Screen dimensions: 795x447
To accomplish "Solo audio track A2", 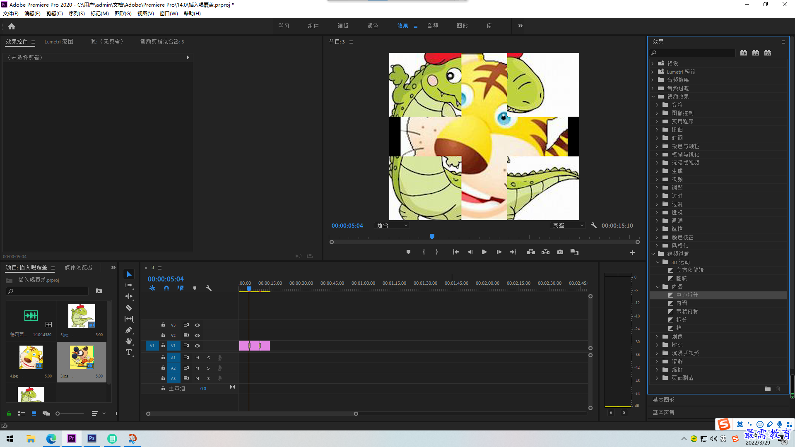I will tap(208, 368).
